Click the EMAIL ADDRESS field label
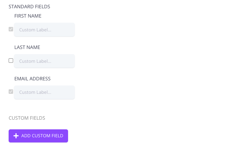228x149 pixels. point(32,79)
